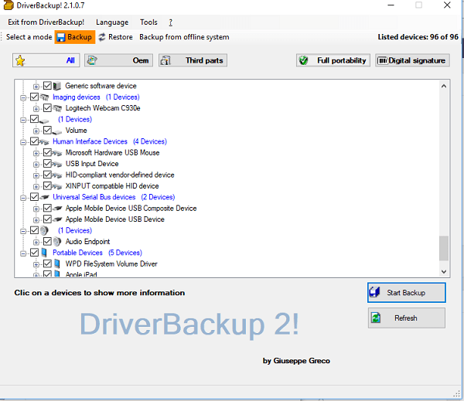Expand the Microsoft Hardware USB Mouse node
464x401 pixels.
click(x=36, y=153)
